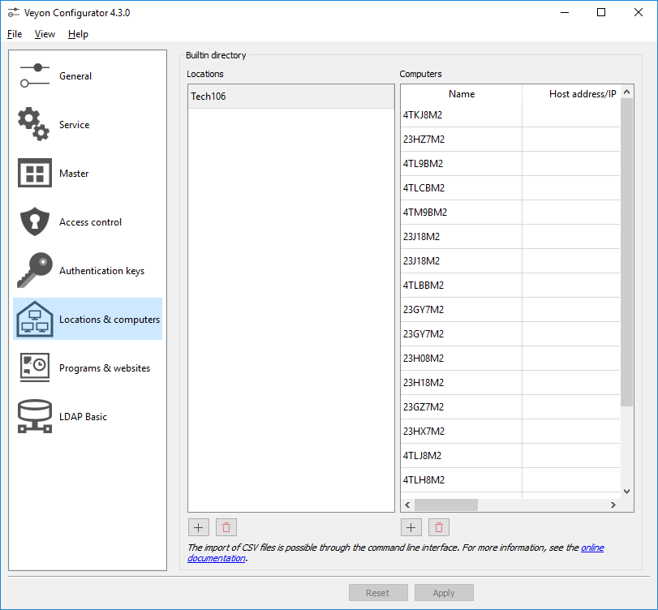Select computer 4TLCBM2
Viewport: 658px width, 610px height.
[461, 188]
